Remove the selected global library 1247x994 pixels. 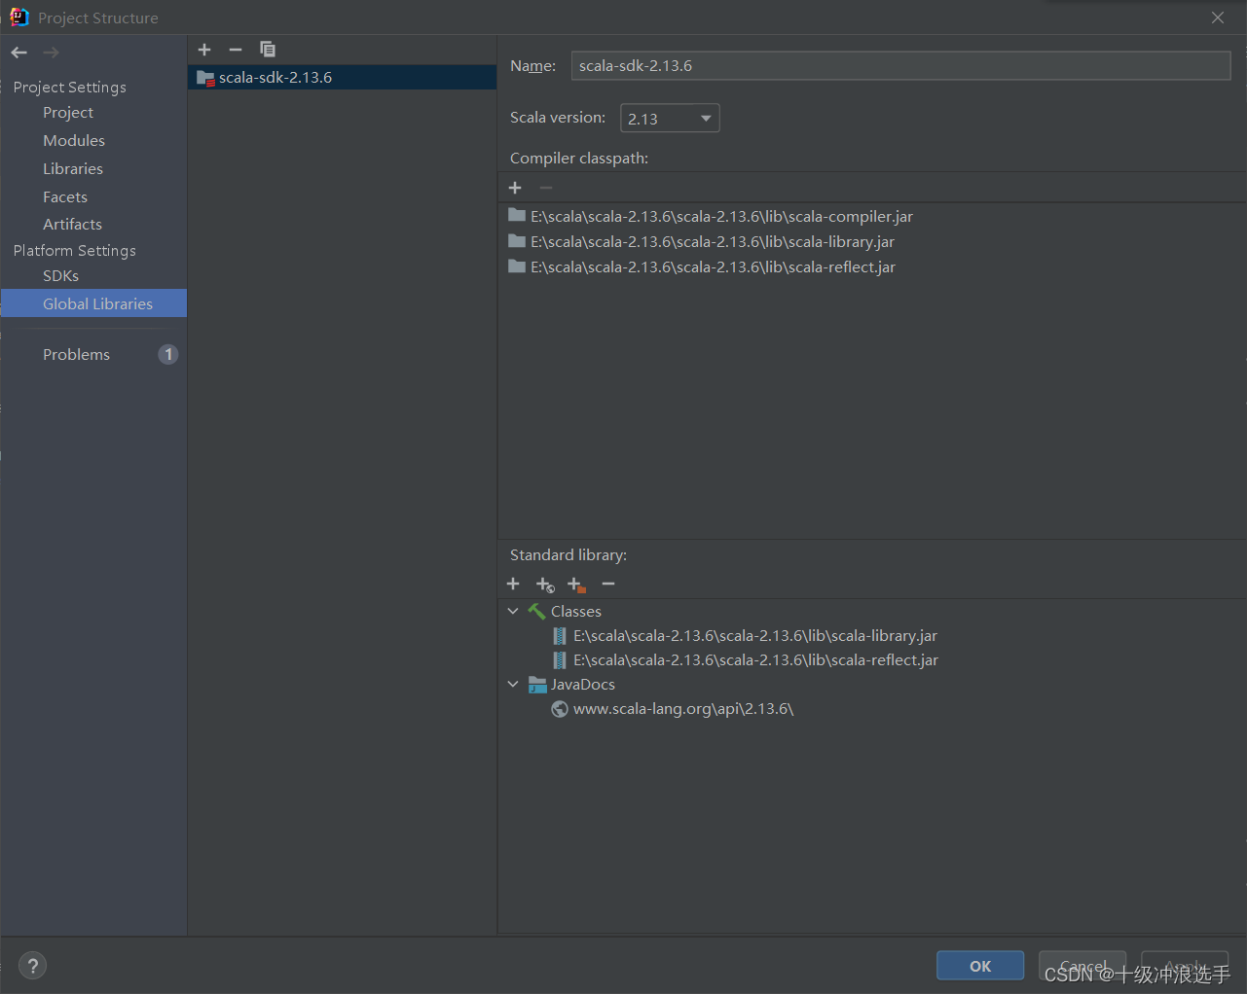[236, 50]
